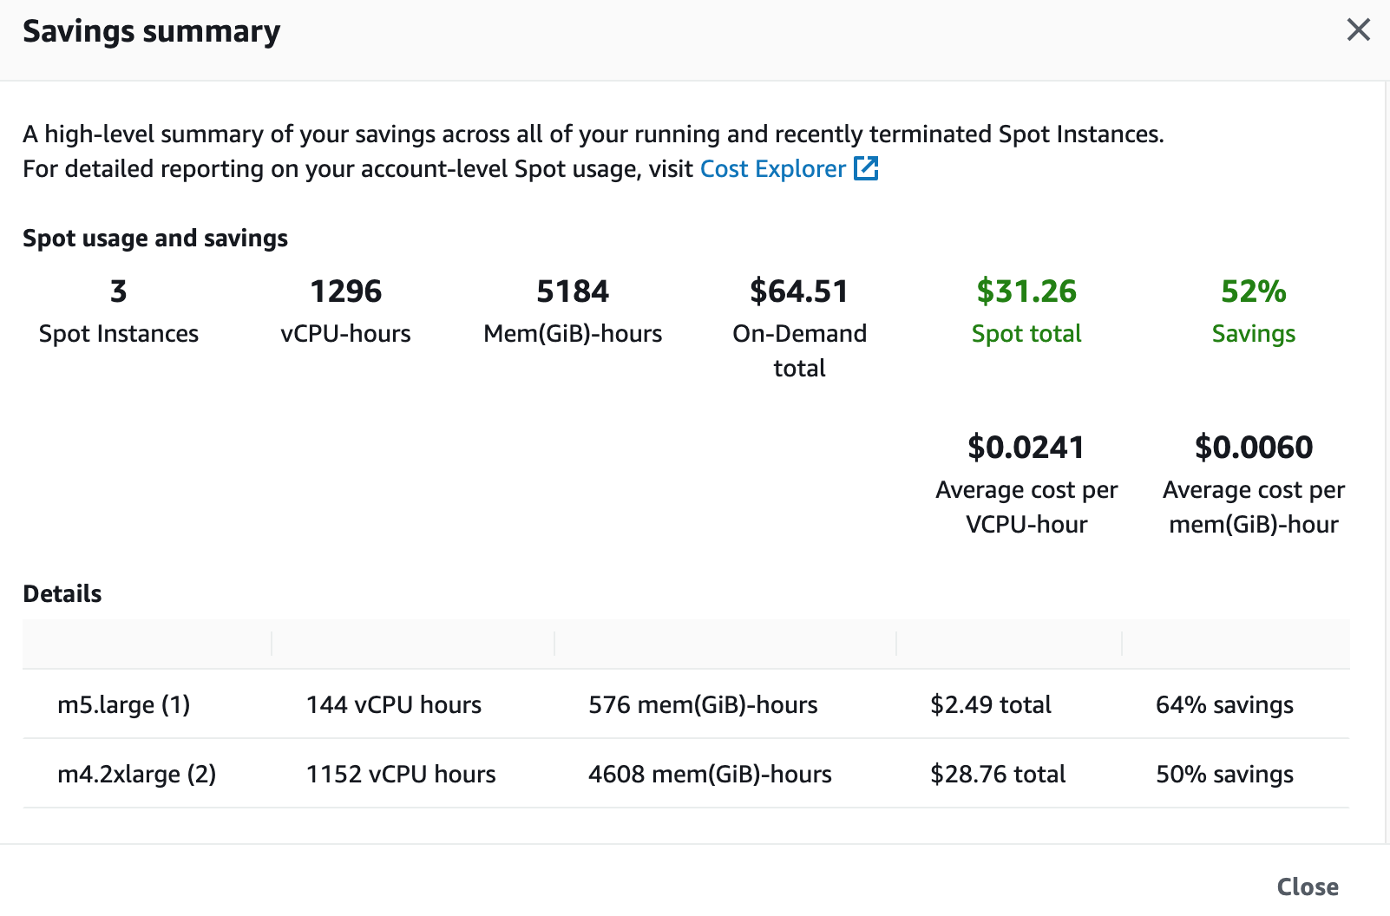This screenshot has height=916, width=1390.
Task: Open the Cost Explorer link
Action: coord(772,168)
